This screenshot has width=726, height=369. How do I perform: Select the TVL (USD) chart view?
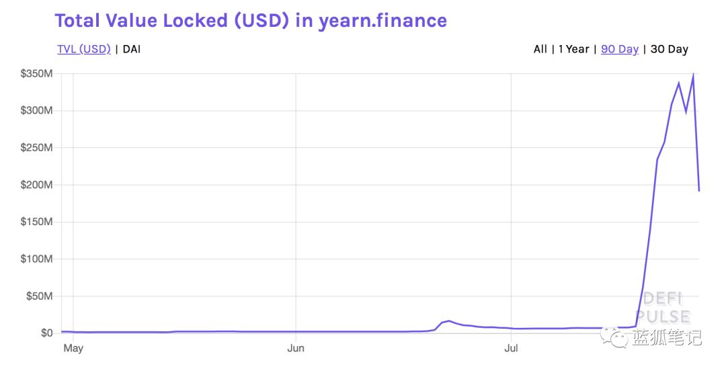tap(84, 49)
